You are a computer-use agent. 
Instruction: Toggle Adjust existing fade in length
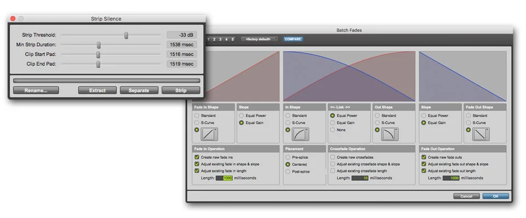click(x=197, y=171)
